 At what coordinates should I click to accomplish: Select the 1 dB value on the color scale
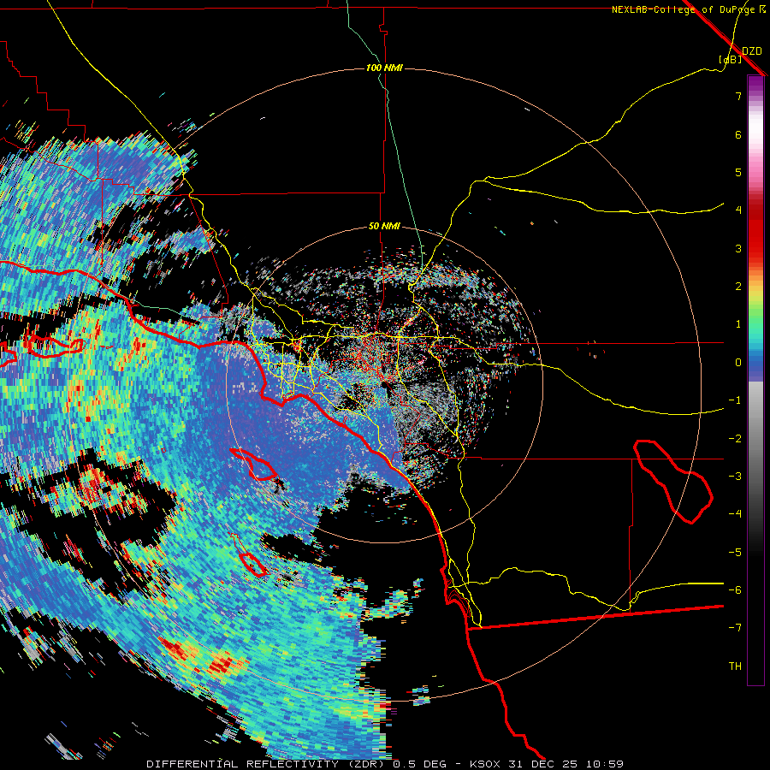click(x=738, y=324)
